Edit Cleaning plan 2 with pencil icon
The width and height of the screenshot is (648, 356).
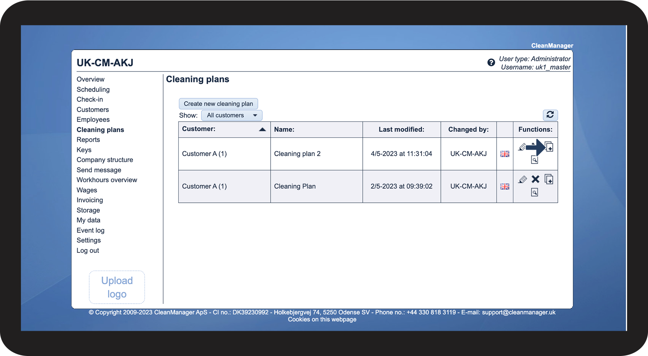pos(522,147)
